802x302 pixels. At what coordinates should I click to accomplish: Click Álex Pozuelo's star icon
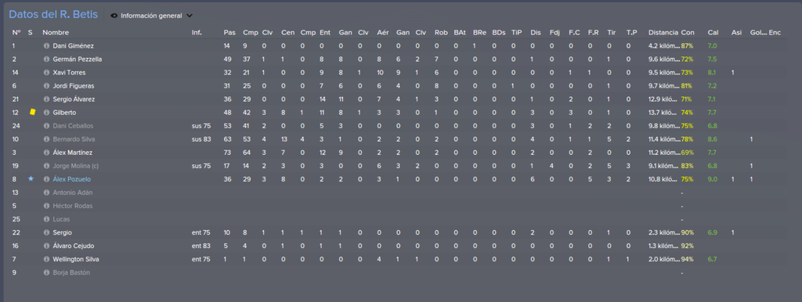click(31, 179)
